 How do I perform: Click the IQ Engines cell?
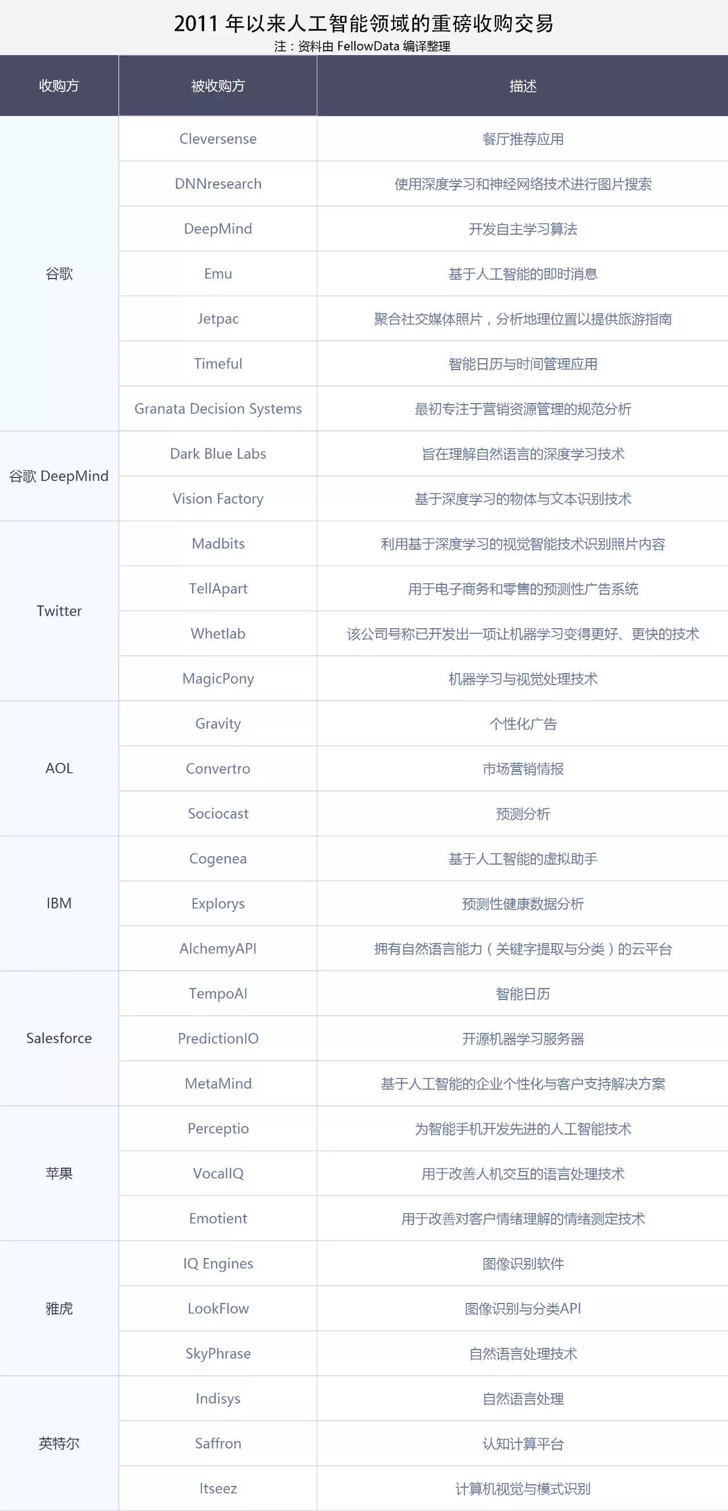point(218,1264)
